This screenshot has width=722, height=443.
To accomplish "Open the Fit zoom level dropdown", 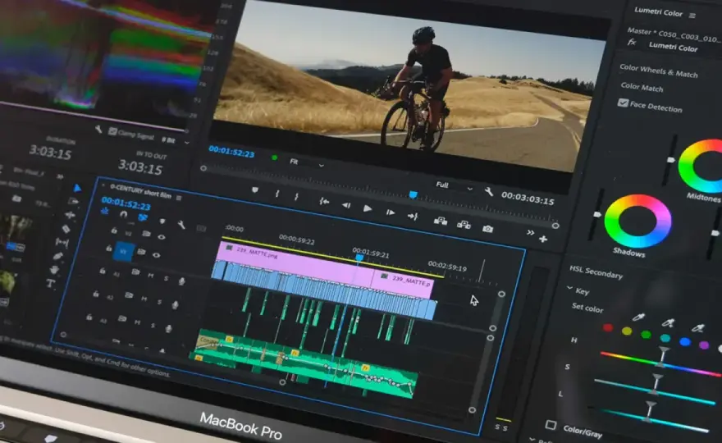I will point(307,163).
